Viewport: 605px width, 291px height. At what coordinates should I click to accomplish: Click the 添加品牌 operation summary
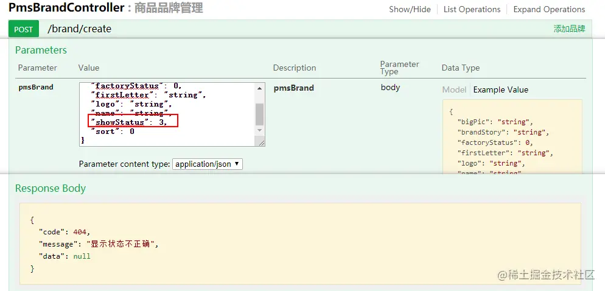tap(569, 29)
